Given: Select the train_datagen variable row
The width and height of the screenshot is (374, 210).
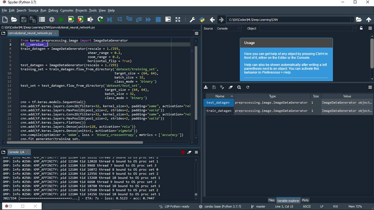Looking at the screenshot, I should click(288, 111).
